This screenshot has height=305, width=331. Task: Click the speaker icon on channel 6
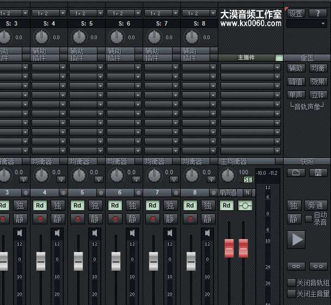(132, 233)
